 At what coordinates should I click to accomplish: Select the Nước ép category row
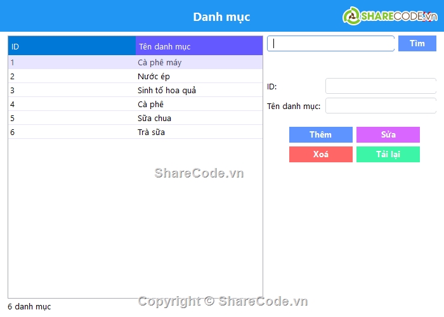coord(153,77)
